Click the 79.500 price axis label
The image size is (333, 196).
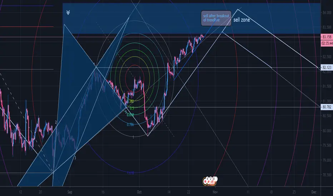(327, 145)
